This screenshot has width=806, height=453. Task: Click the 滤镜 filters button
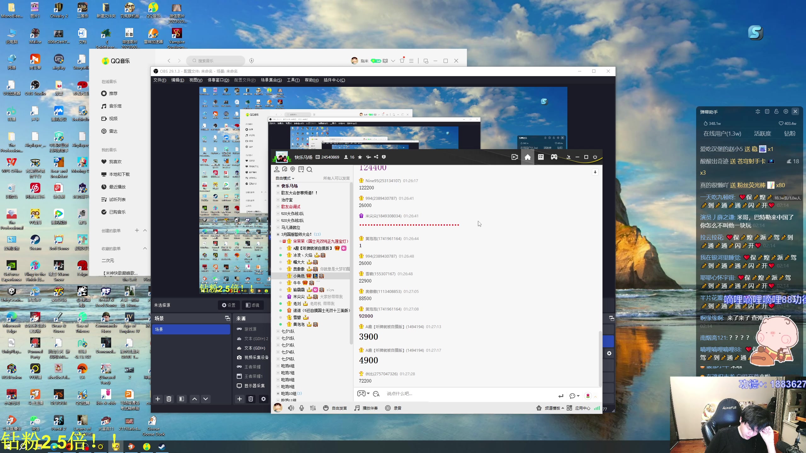pos(252,305)
